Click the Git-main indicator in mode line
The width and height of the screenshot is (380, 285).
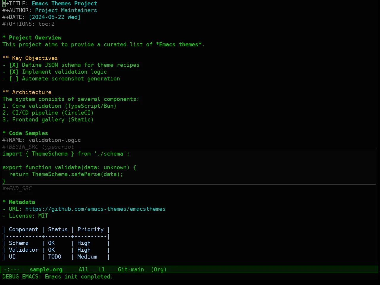(x=131, y=270)
